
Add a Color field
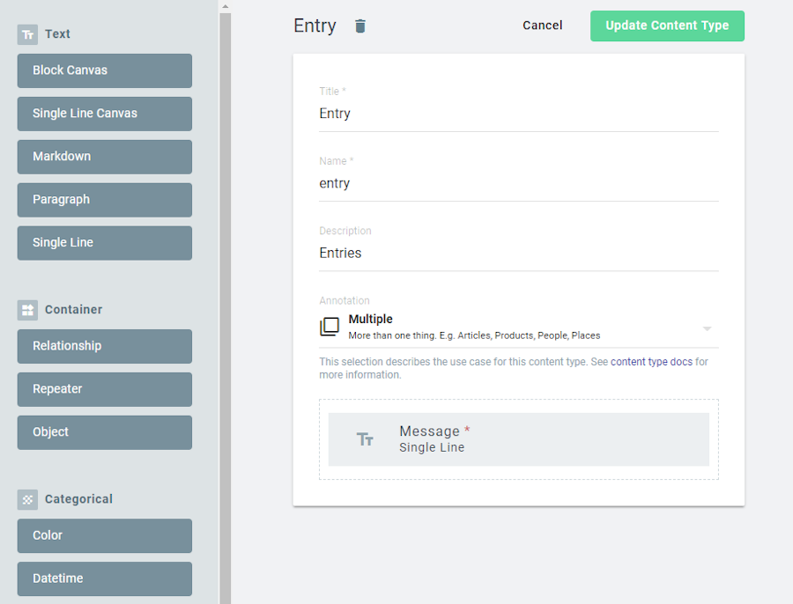tap(105, 536)
